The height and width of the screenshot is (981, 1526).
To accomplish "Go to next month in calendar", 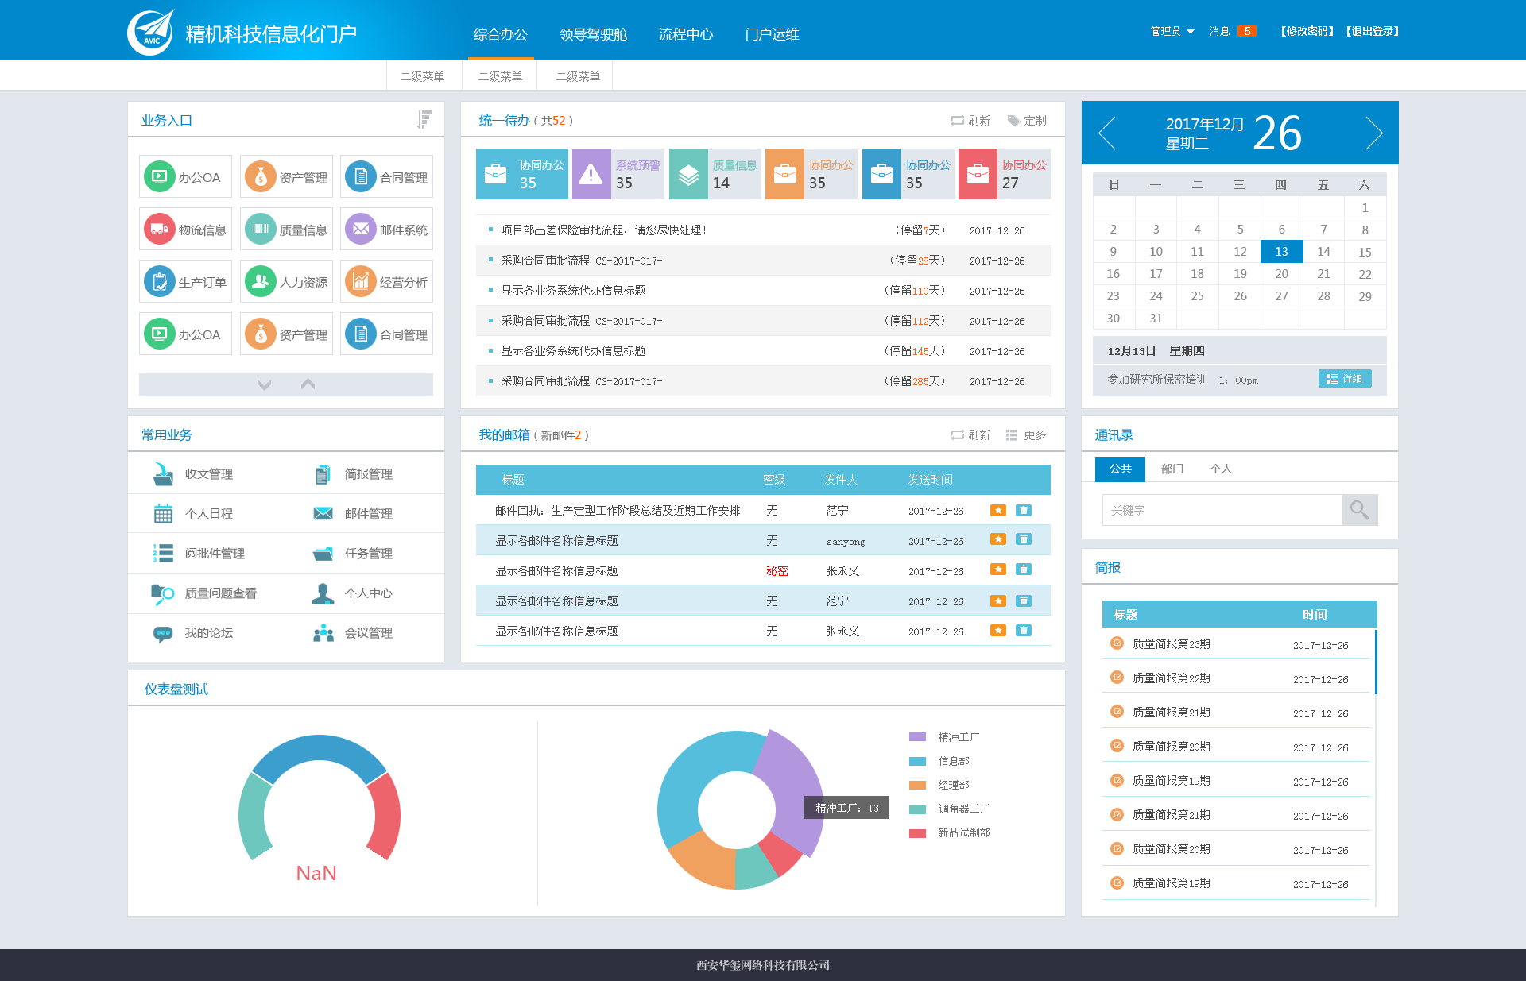I will 1374,133.
